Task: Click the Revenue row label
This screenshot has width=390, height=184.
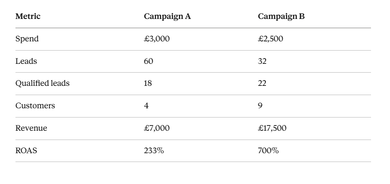Action: tap(31, 128)
